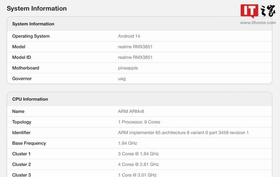Click the 'Motherboard' label
This screenshot has height=177, width=280.
(x=26, y=68)
